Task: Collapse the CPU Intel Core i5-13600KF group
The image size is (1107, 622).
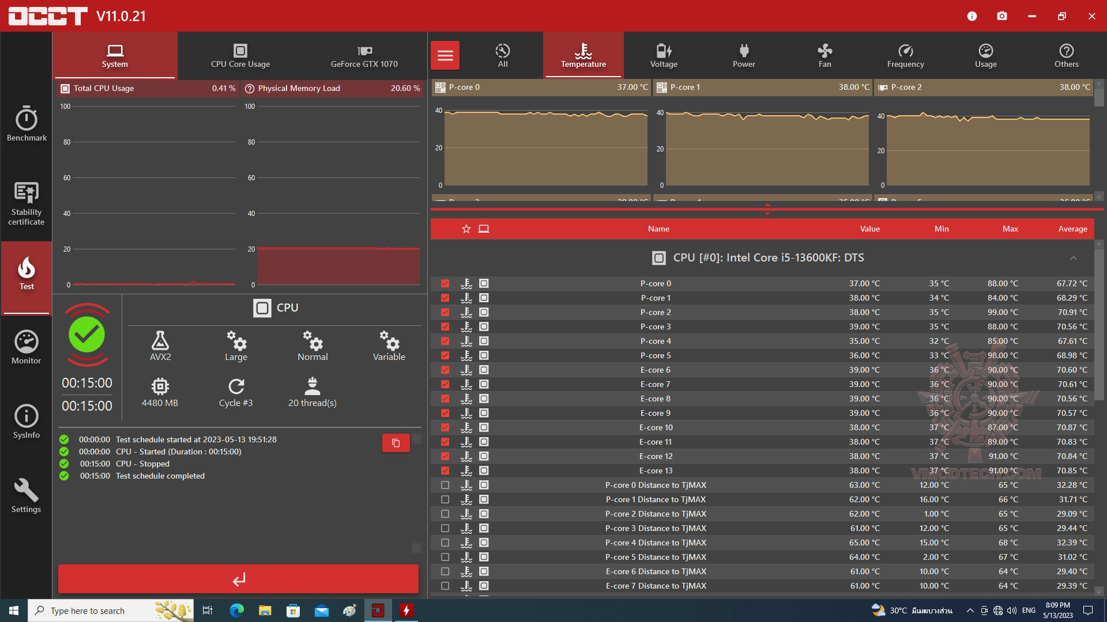Action: pyautogui.click(x=1073, y=258)
